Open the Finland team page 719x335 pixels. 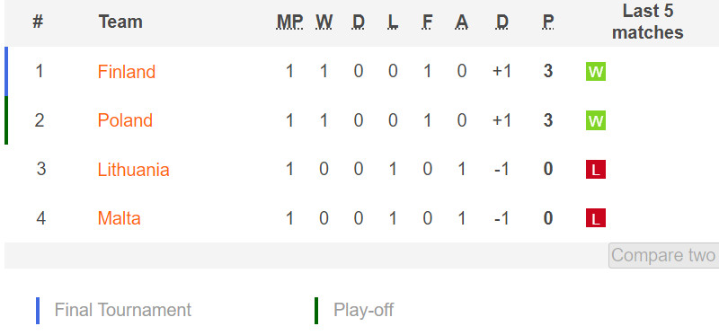point(127,72)
